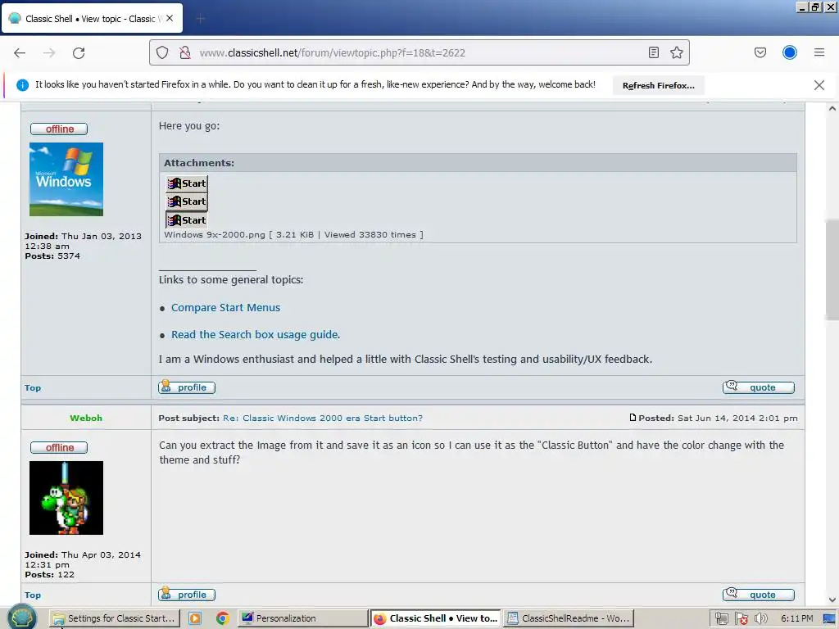
Task: Open a new tab with plus button
Action: click(x=200, y=19)
